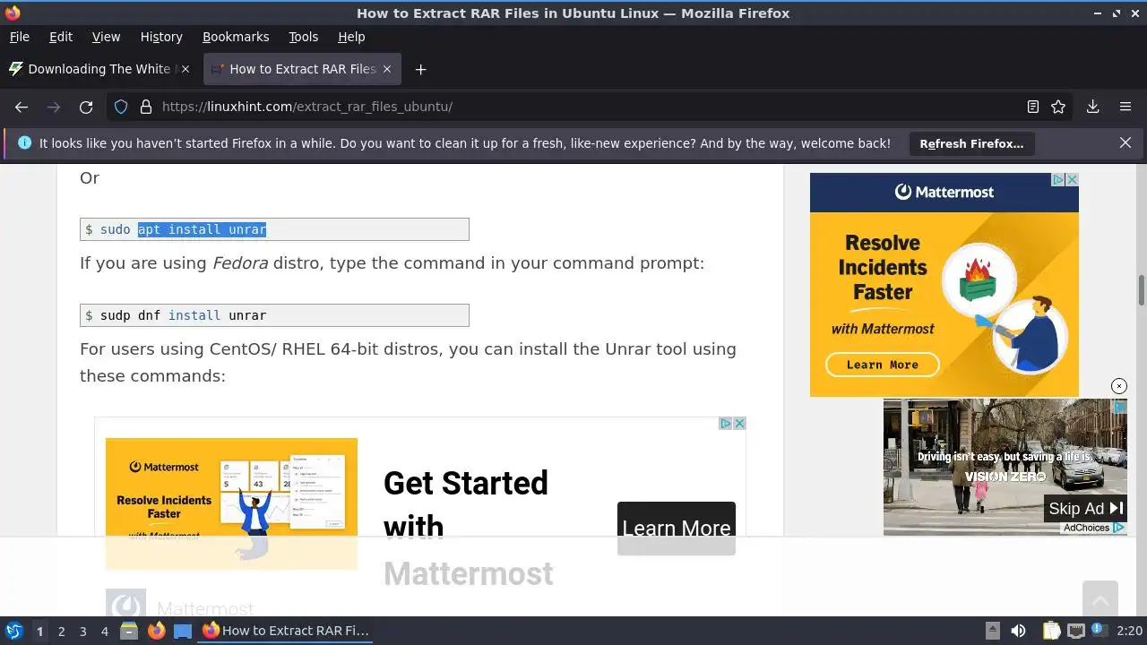Open the network status tray icon
The height and width of the screenshot is (645, 1147).
1076,631
